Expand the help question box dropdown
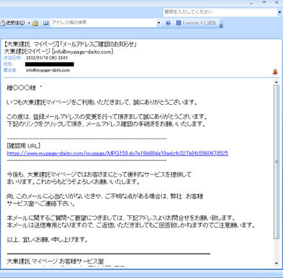Screen dimensions: 283x278 coord(280,12)
